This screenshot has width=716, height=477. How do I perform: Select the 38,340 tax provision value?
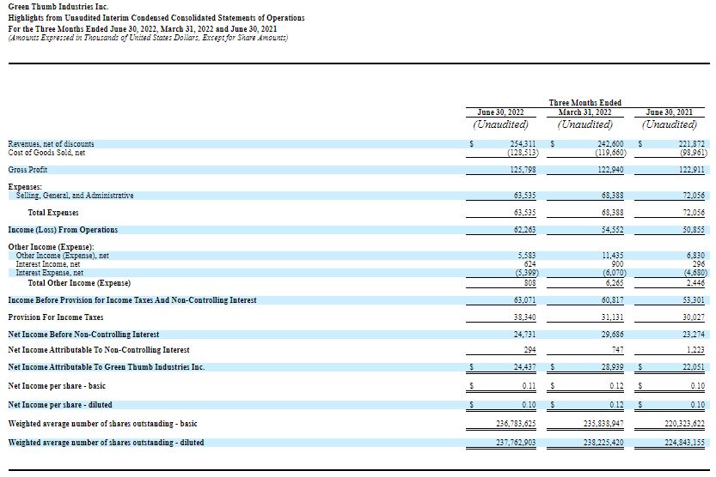pos(525,317)
